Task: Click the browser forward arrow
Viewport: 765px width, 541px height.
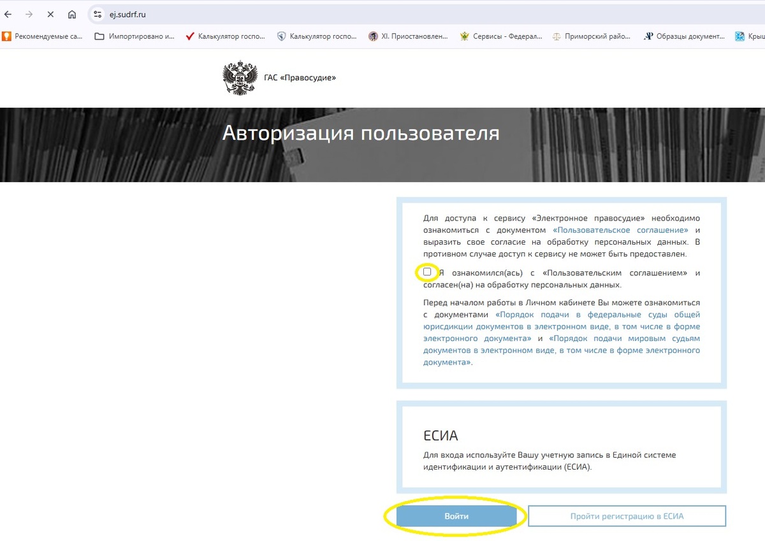Action: (28, 13)
